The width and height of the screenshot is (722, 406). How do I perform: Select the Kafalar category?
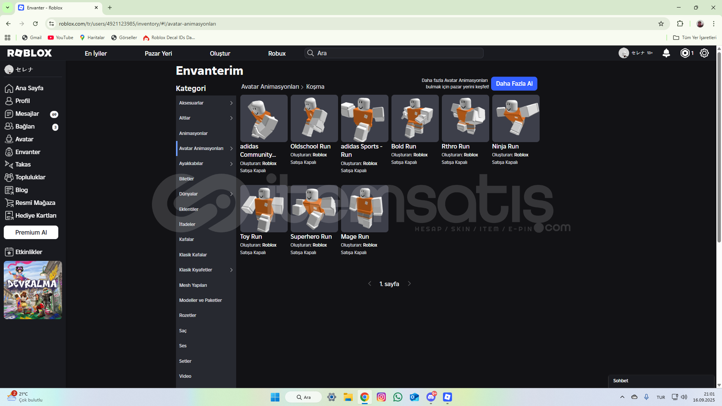(206, 239)
